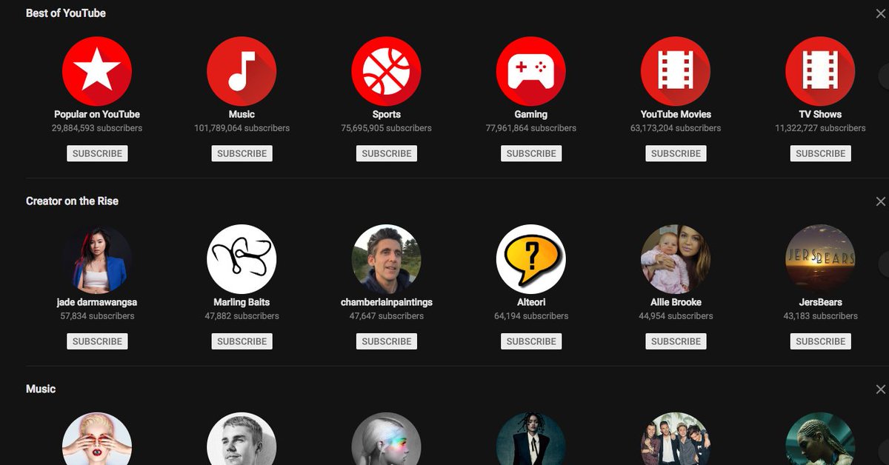
Task: Open the TV Shows film strip icon
Action: pyautogui.click(x=820, y=72)
